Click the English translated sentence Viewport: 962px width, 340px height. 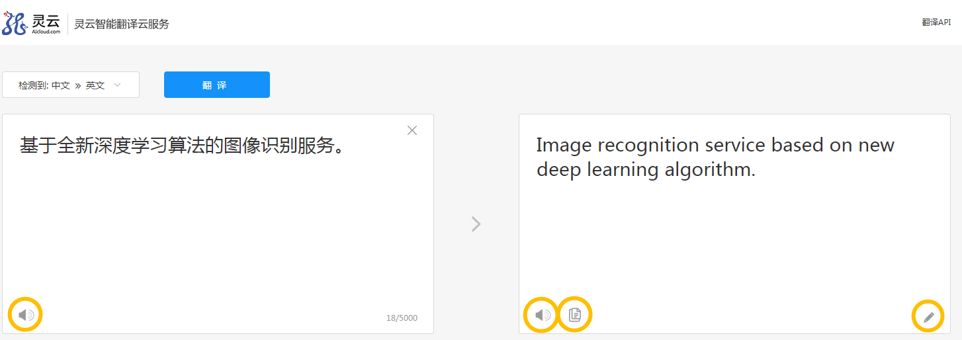715,157
